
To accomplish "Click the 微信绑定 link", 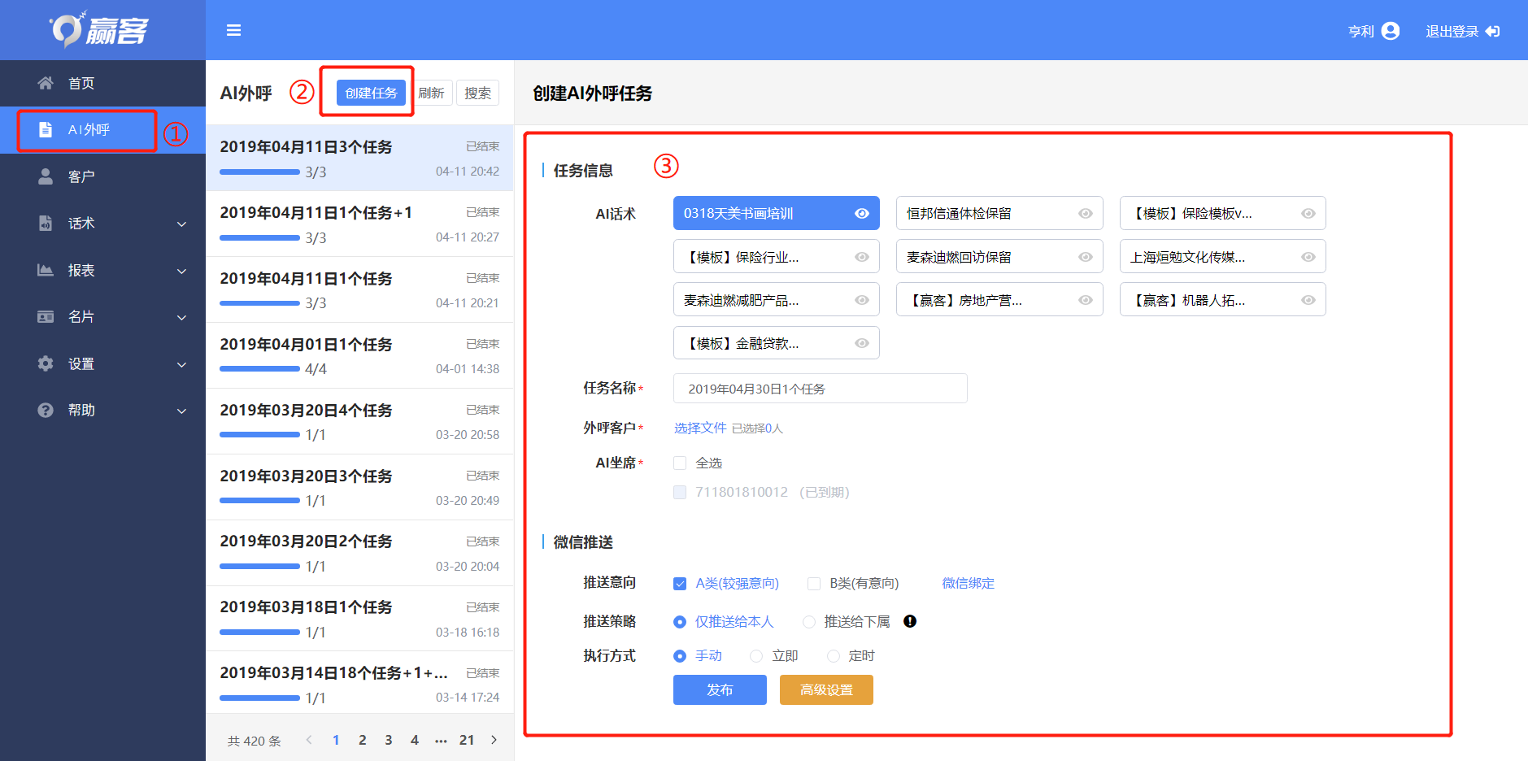I will coord(968,583).
